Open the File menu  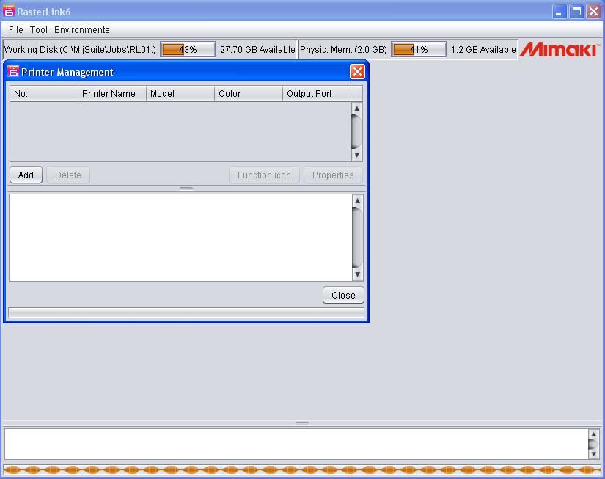[16, 30]
